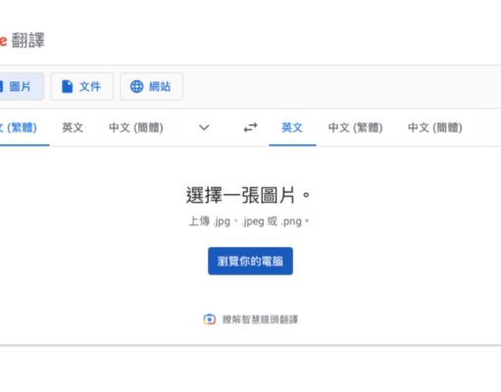Switch to the 文件 document tab
Viewport: 501px width, 392px height.
pyautogui.click(x=81, y=86)
